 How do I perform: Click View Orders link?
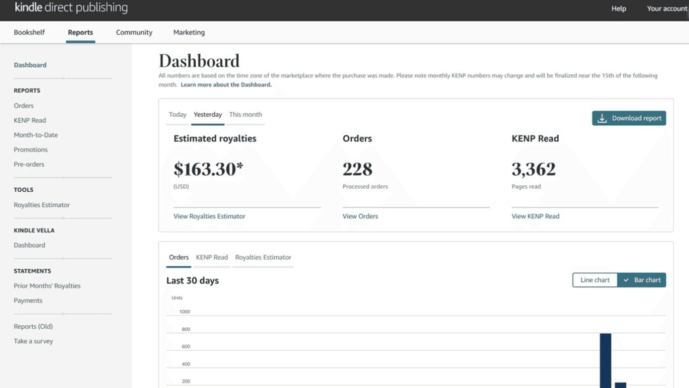360,216
